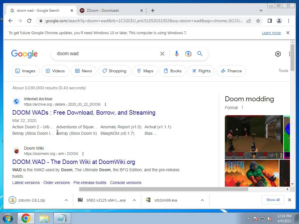Open DOOM WADs Free Download result

84,113
